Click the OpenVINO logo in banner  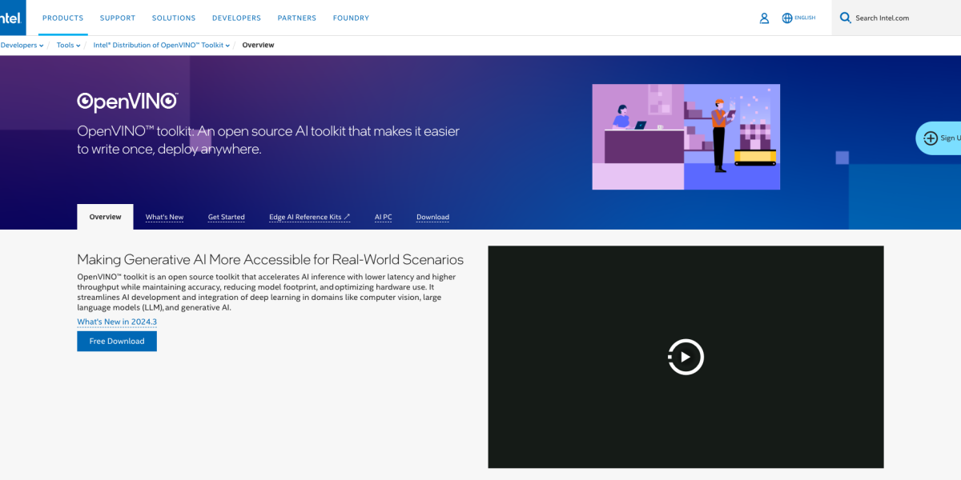pos(127,102)
